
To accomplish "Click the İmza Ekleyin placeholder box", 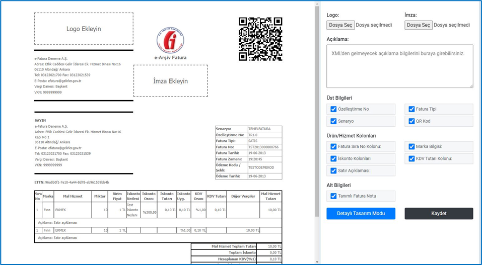I will [x=170, y=81].
